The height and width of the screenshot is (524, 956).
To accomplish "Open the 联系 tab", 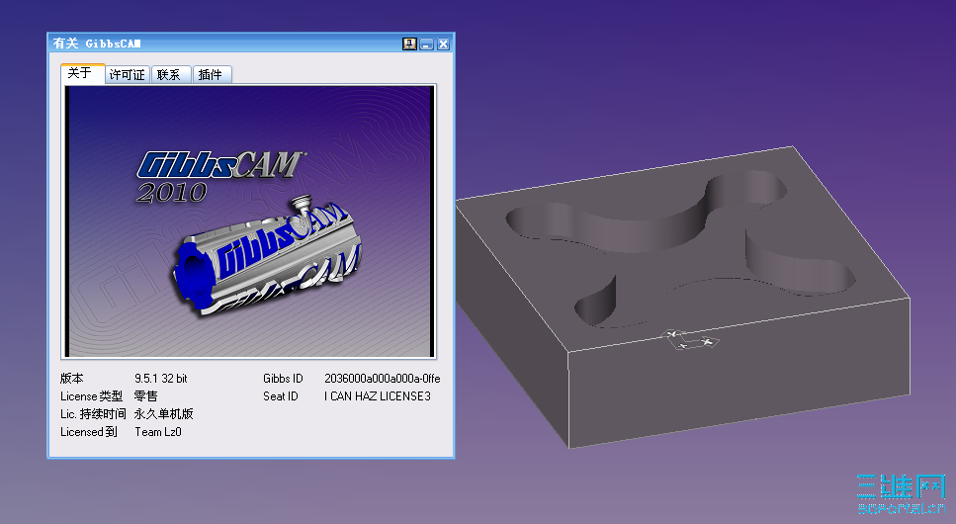I will 171,74.
